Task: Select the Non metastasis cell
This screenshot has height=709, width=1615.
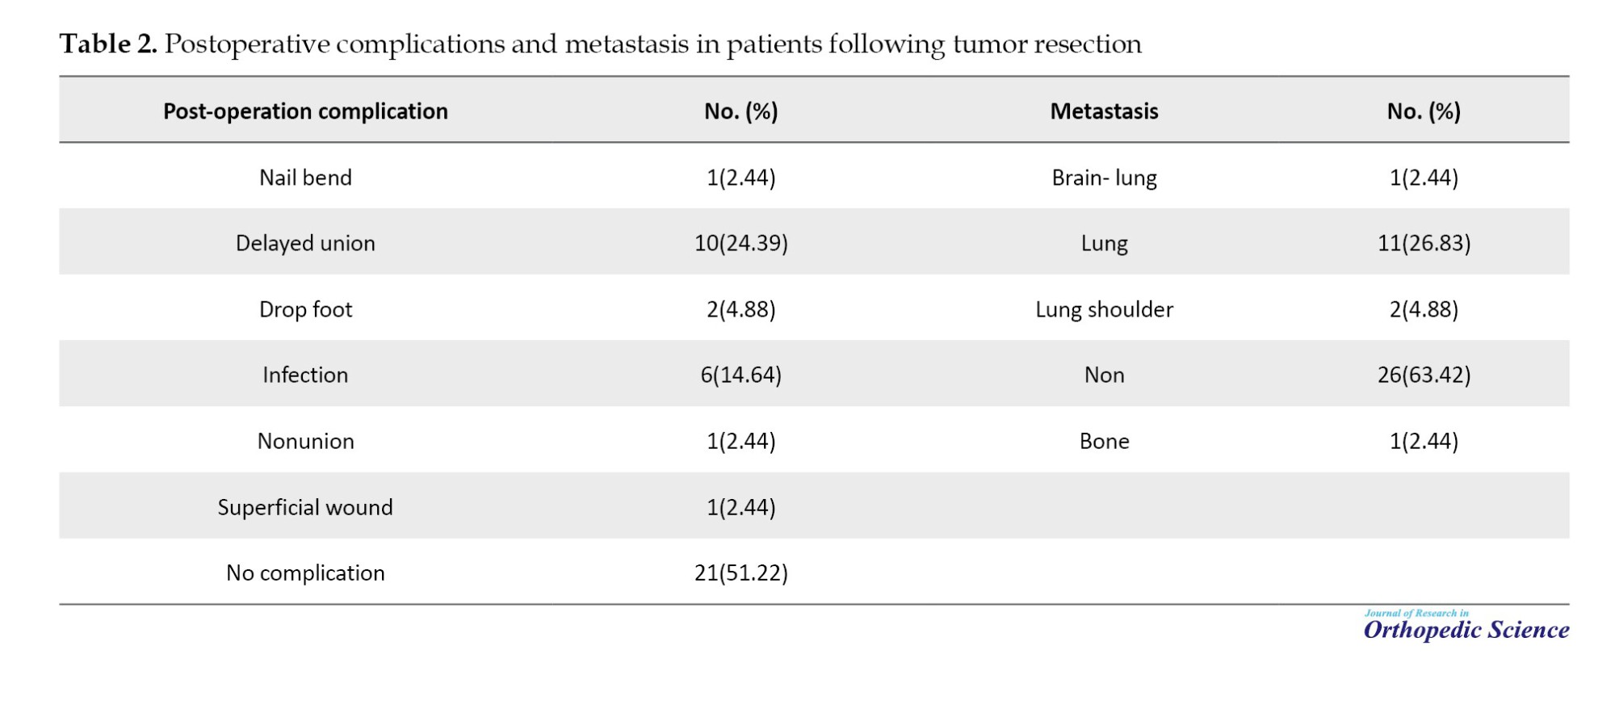Action: (1104, 375)
